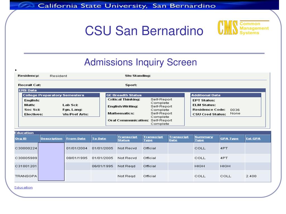Select Org ID C31001201 in the Education table
This screenshot has width=286, height=214.
(26, 166)
